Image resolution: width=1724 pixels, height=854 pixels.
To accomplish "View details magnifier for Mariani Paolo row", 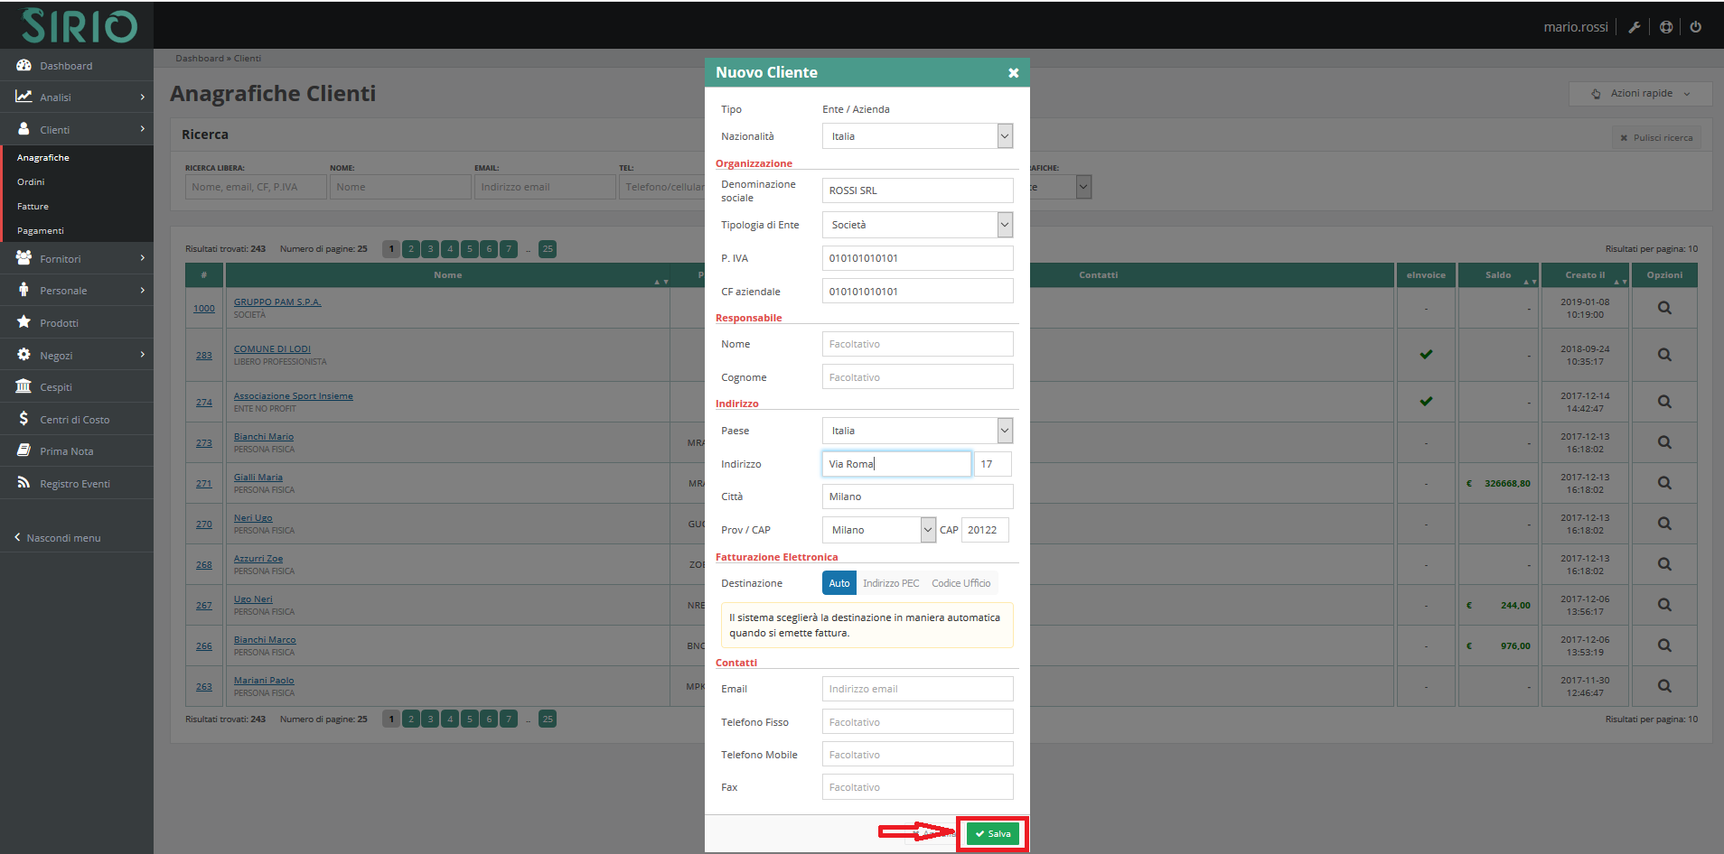I will pos(1664,686).
